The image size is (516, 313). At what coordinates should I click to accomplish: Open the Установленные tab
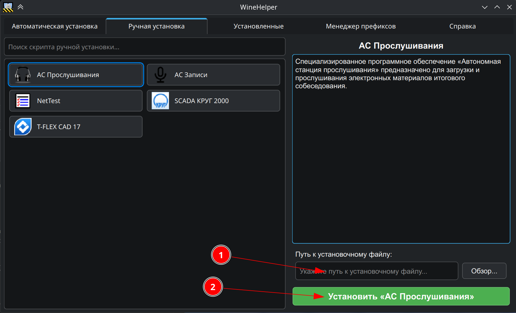tap(258, 26)
